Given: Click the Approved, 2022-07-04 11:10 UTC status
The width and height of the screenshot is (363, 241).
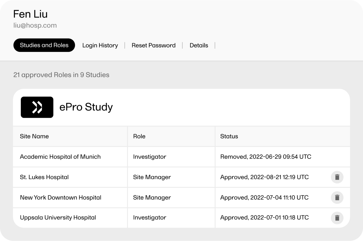Looking at the screenshot, I should 264,198.
